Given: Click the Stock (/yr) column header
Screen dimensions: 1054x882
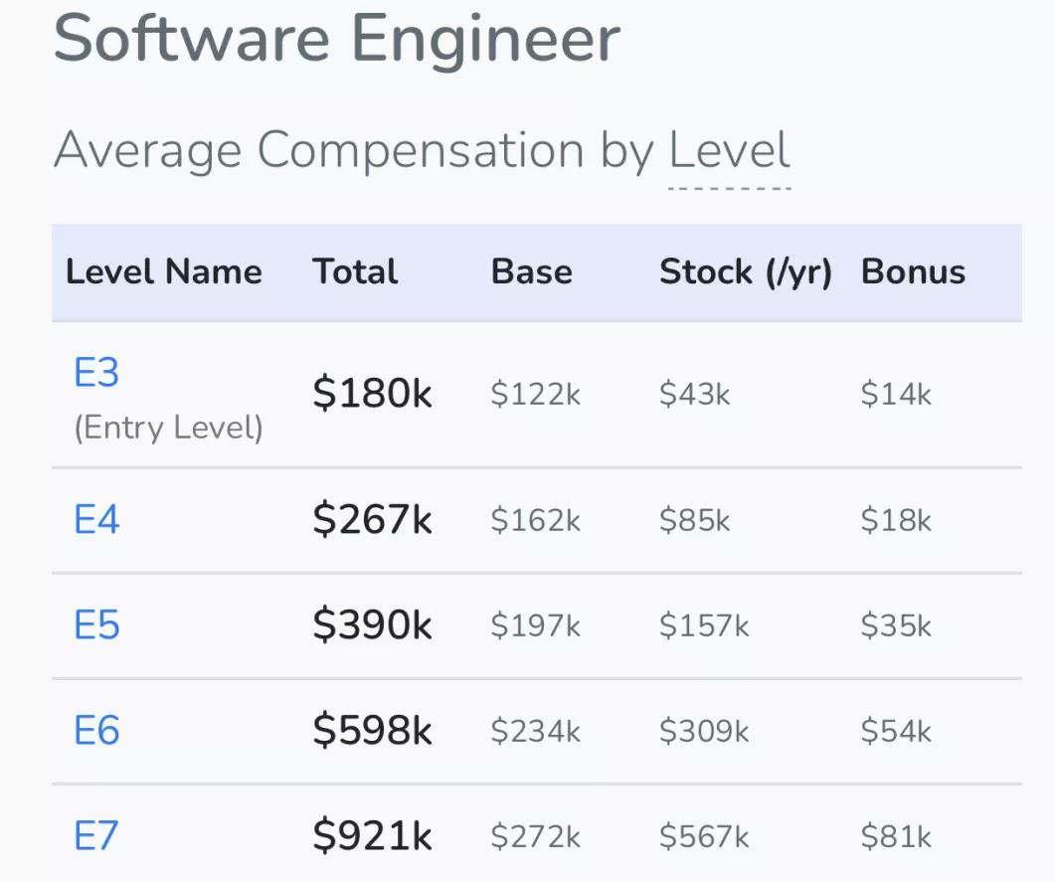Looking at the screenshot, I should pos(745,272).
